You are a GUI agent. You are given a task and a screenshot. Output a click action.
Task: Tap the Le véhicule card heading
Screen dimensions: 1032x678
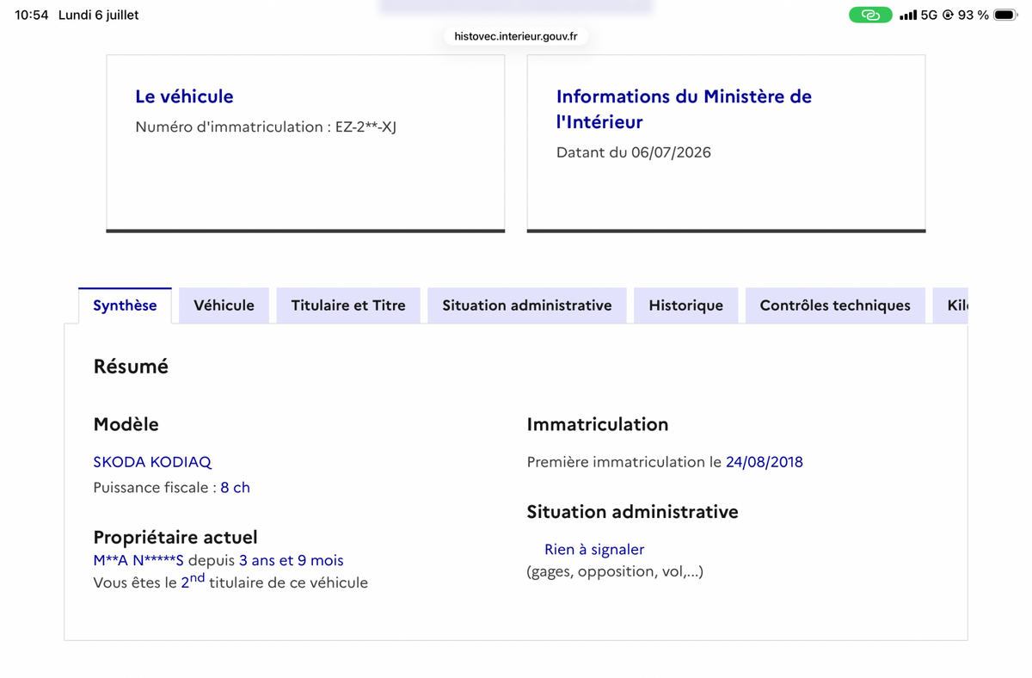click(x=184, y=96)
